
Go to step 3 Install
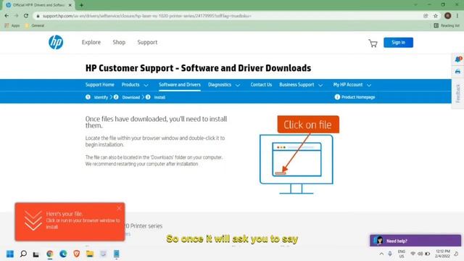click(x=156, y=97)
